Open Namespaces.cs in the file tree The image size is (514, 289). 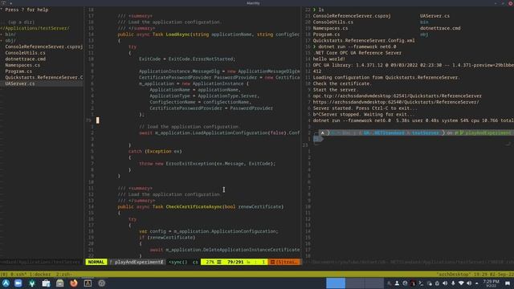(x=22, y=65)
